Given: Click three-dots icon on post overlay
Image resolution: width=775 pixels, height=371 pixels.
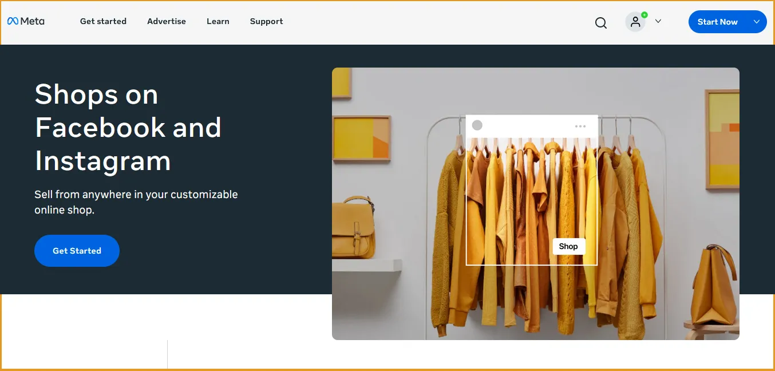Looking at the screenshot, I should tap(580, 126).
